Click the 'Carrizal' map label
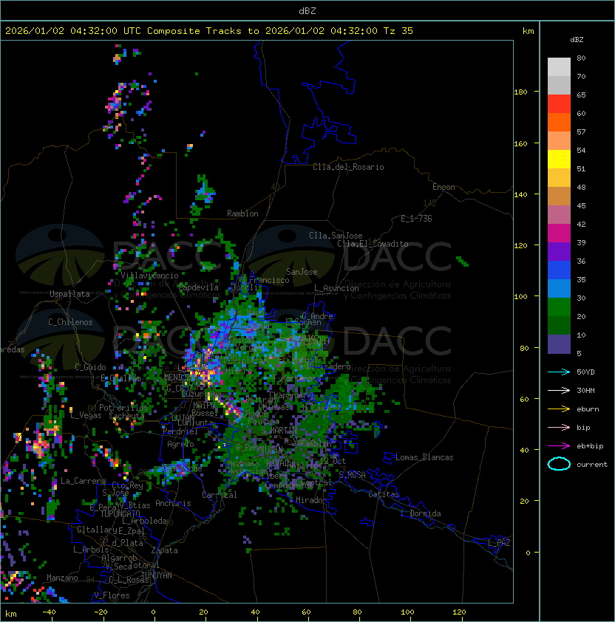615x622 pixels. (x=219, y=495)
